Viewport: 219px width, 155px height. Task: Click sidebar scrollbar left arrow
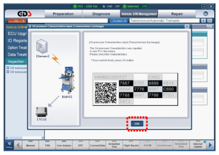point(7,137)
